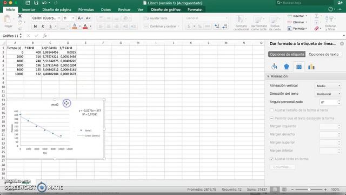Apply fill color bucket icon
The height and width of the screenshot is (195, 346).
(x=75, y=27)
